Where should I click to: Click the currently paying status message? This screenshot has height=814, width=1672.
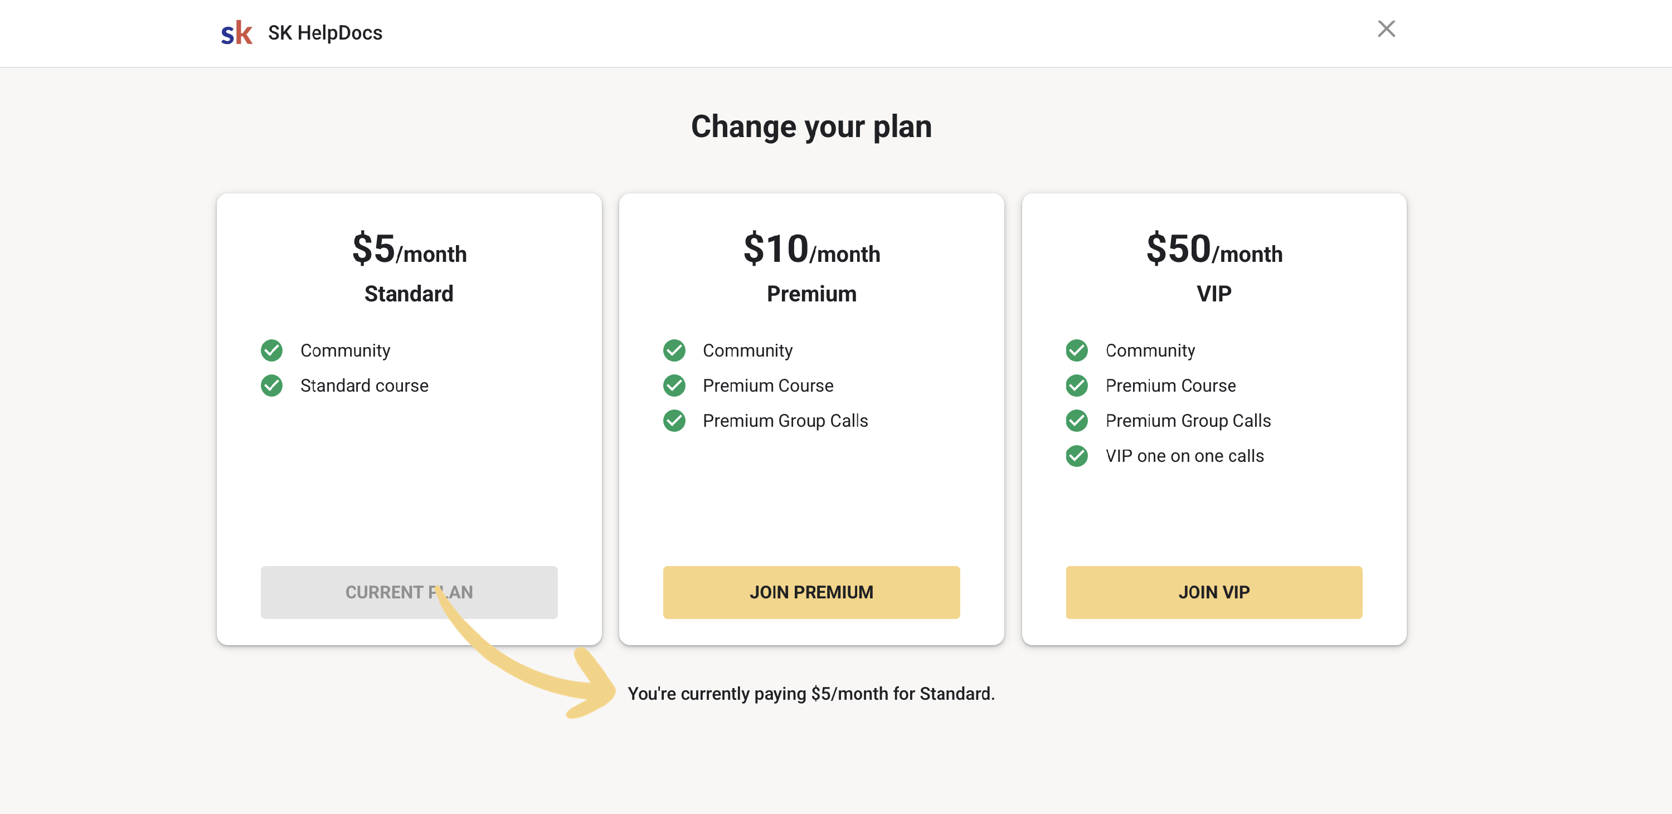pos(811,693)
